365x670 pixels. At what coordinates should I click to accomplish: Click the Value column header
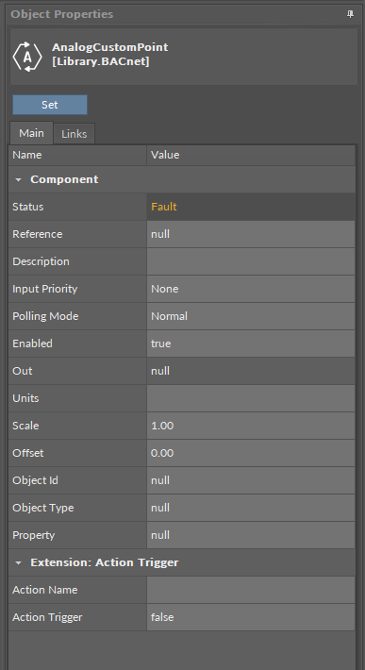(251, 155)
